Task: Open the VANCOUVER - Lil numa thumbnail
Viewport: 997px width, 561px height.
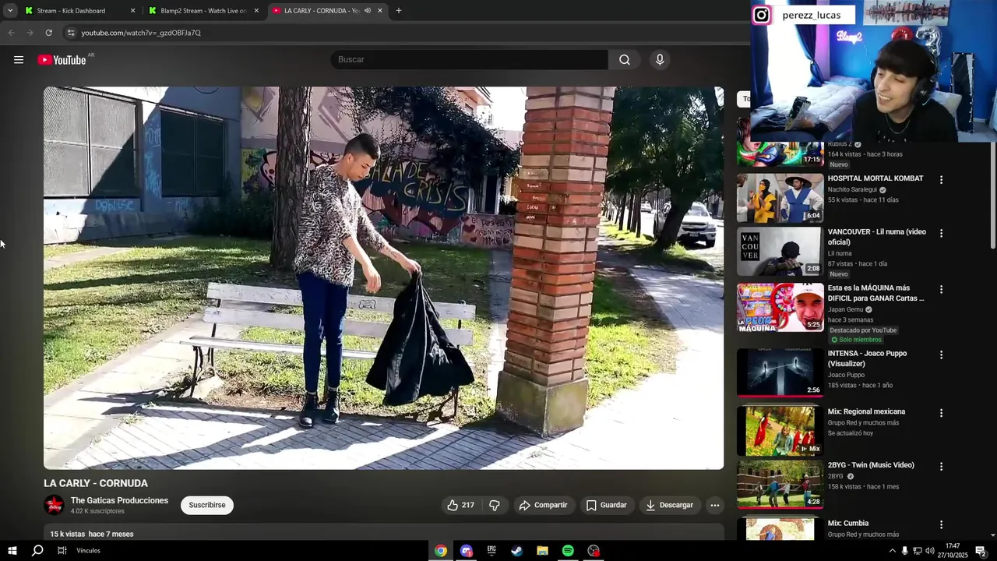Action: (x=780, y=252)
